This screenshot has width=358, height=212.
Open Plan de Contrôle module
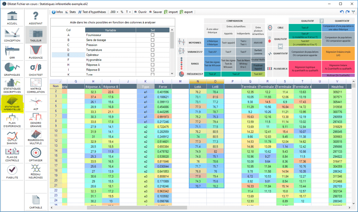12,155
